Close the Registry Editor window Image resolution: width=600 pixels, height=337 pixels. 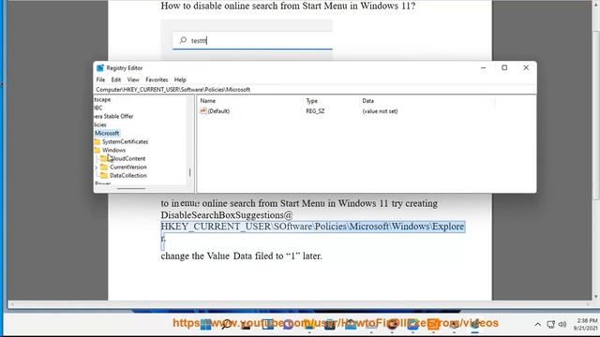[x=526, y=67]
